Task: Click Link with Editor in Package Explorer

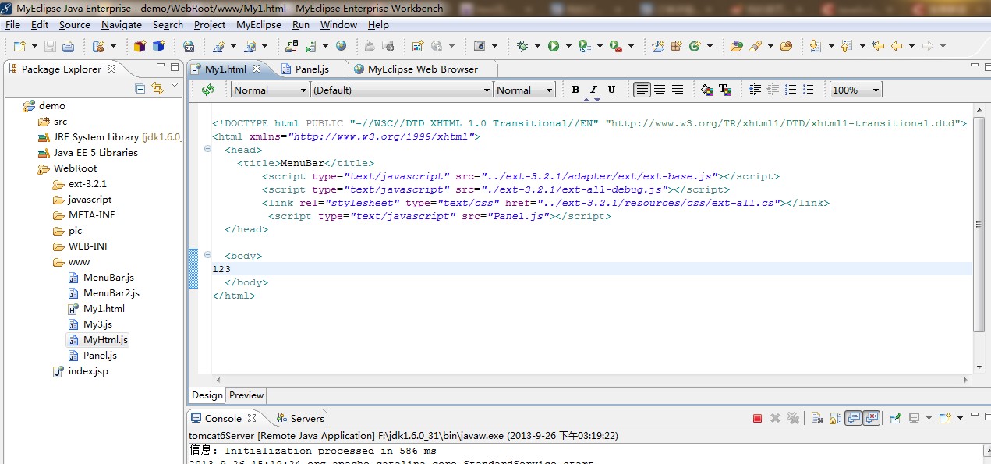Action: click(x=157, y=89)
